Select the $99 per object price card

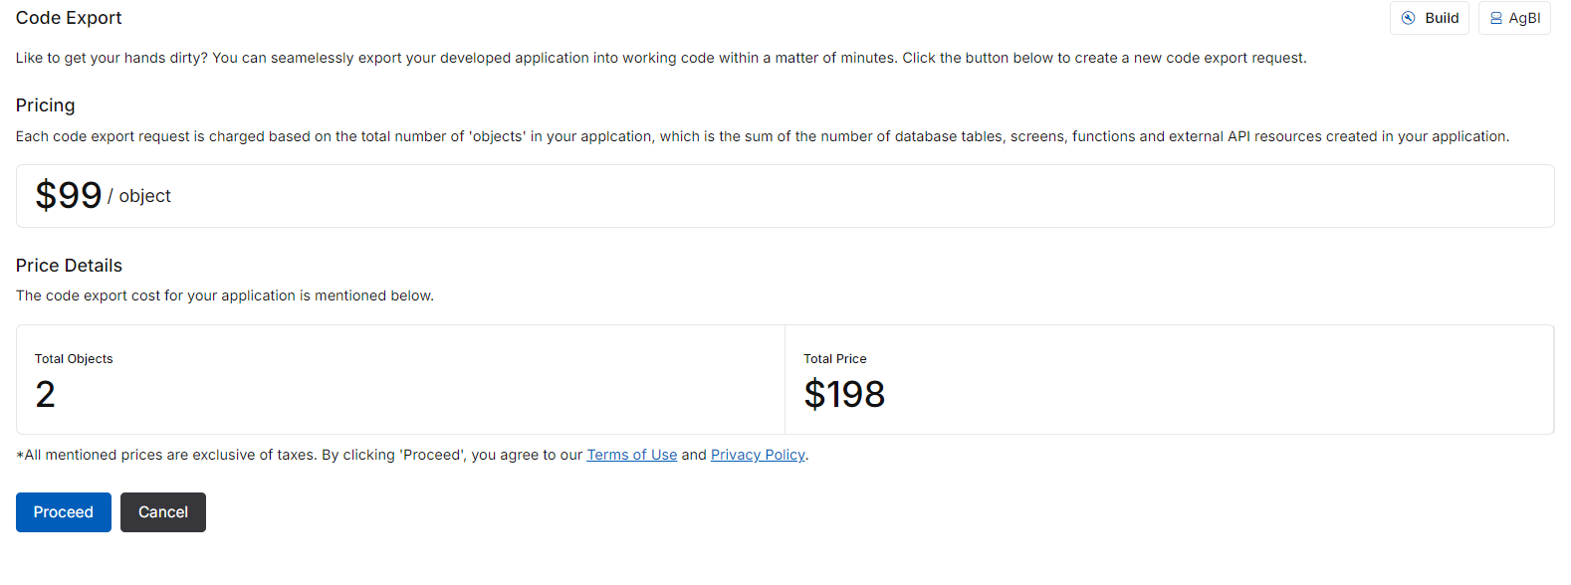pos(785,196)
